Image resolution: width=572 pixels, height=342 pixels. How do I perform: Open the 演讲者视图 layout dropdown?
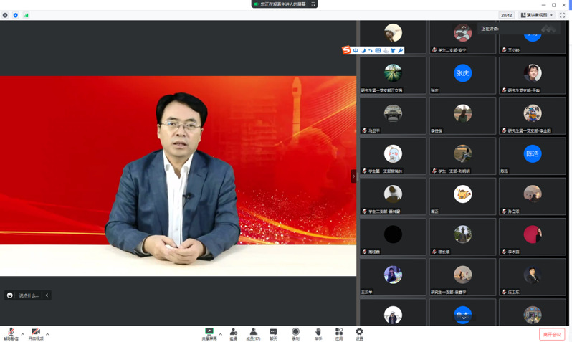tap(537, 15)
